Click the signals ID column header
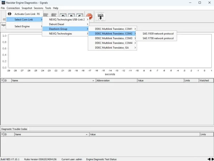Viewport: 214px width, 161px height. (7, 81)
